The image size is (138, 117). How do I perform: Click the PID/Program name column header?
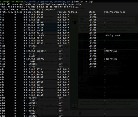point(115,12)
